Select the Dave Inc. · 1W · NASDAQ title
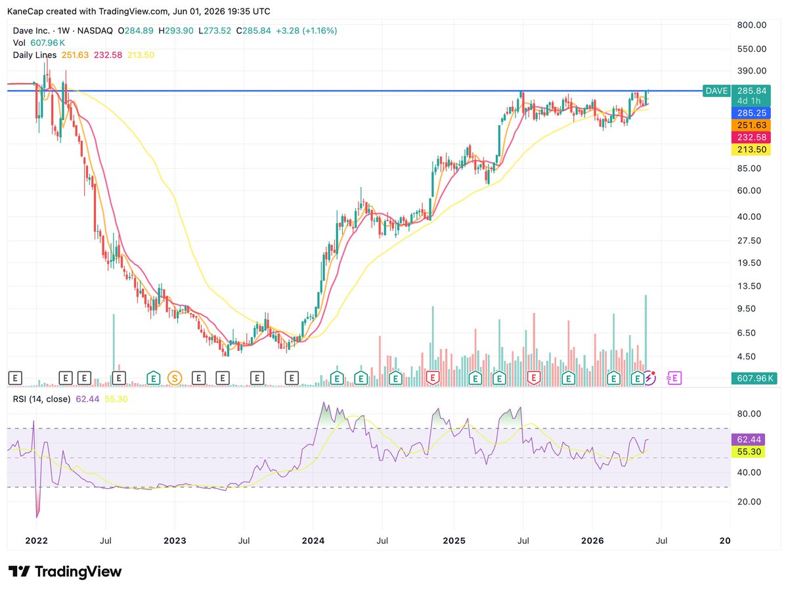The image size is (788, 593). [x=63, y=30]
